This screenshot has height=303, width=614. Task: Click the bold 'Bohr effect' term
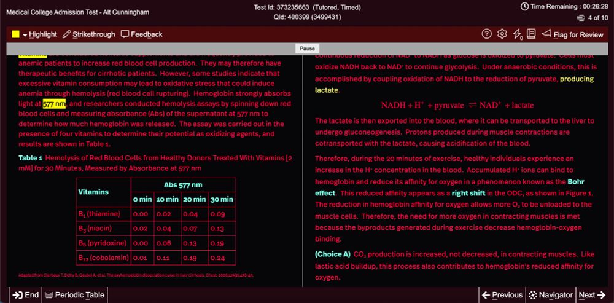tap(449, 187)
